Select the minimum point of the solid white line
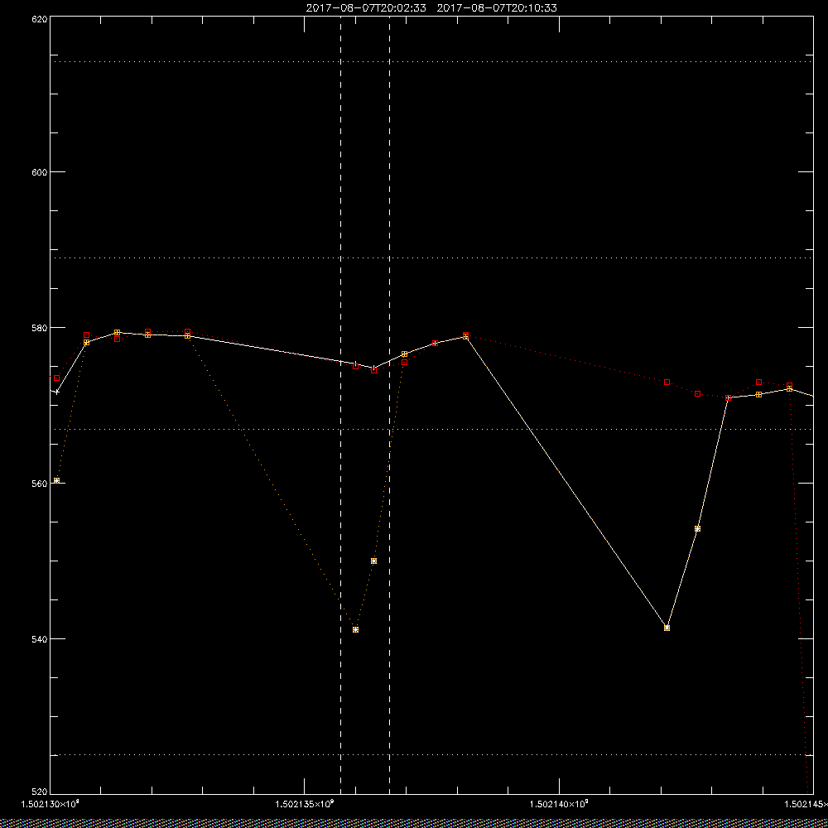 coord(667,628)
